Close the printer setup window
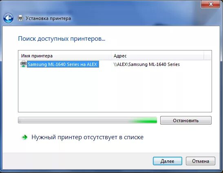The width and height of the screenshot is (223, 173). tap(210, 4)
